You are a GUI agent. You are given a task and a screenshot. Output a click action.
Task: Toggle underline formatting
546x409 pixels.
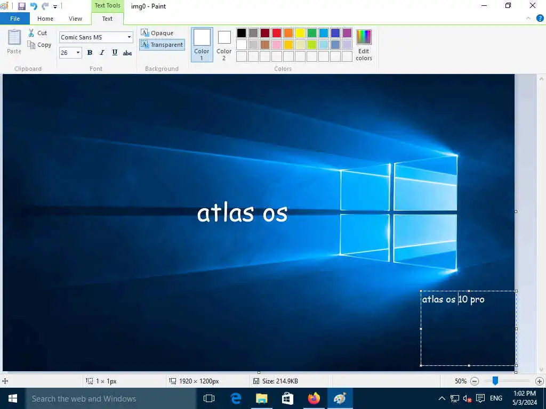[x=115, y=53]
